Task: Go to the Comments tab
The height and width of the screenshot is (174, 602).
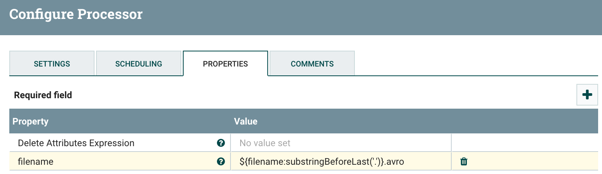Action: (x=312, y=64)
